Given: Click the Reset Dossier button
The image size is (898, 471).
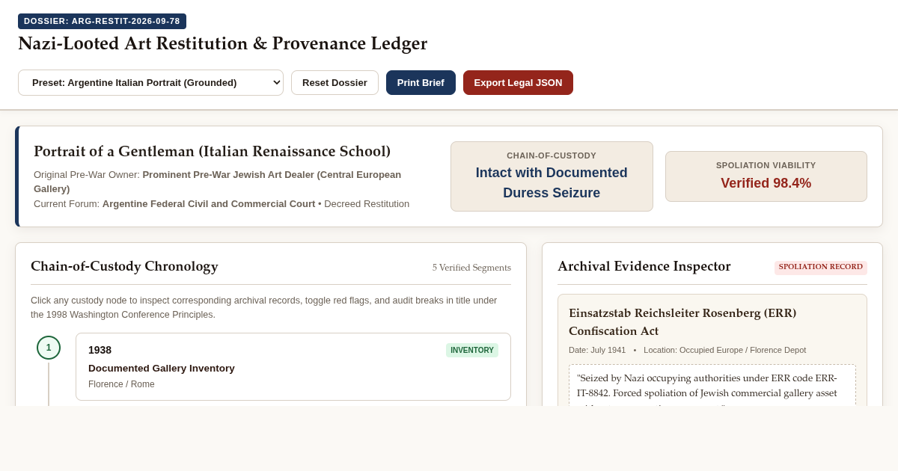Looking at the screenshot, I should tap(335, 82).
